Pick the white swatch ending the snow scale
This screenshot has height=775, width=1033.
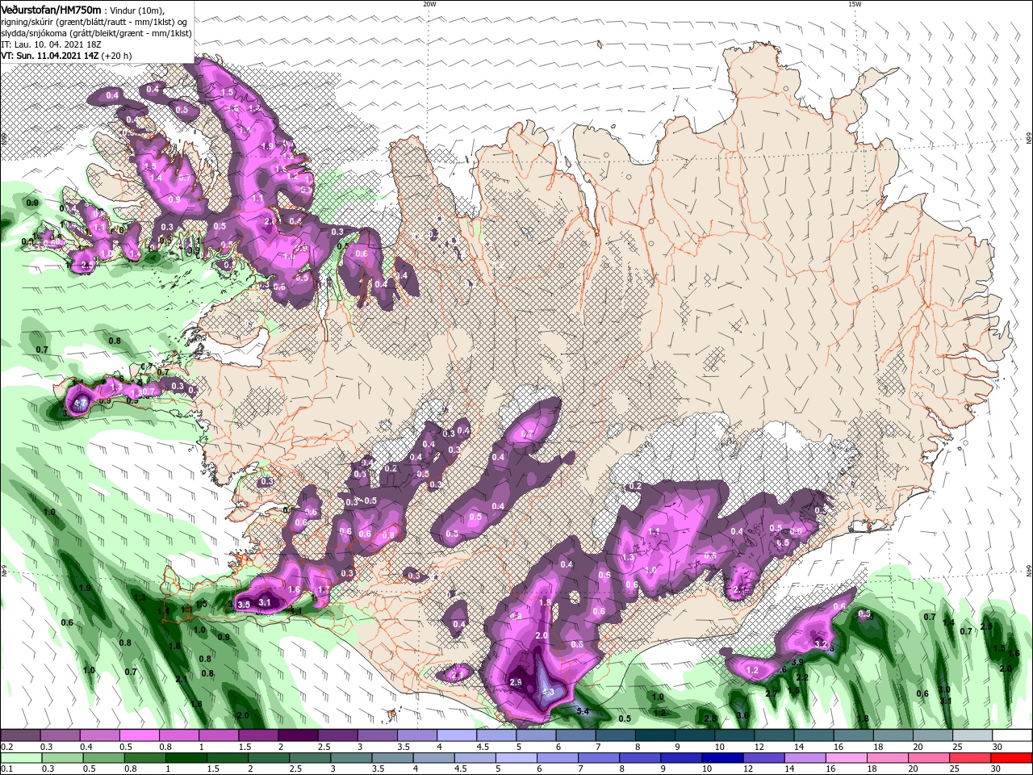(x=1012, y=735)
